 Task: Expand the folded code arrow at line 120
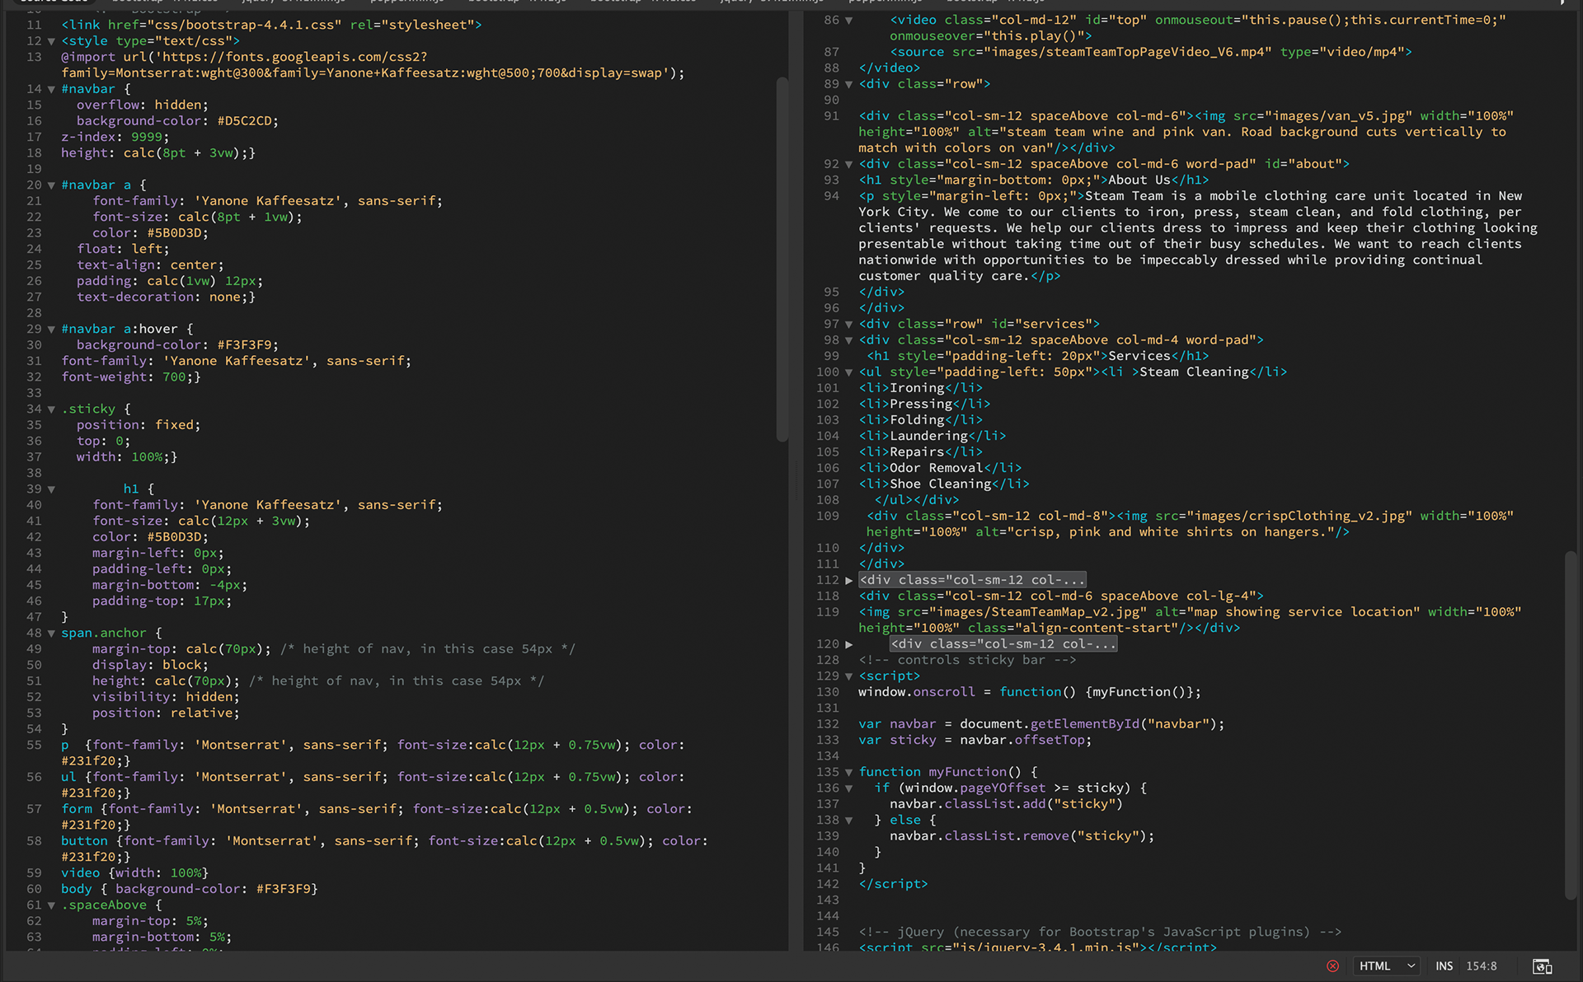848,644
